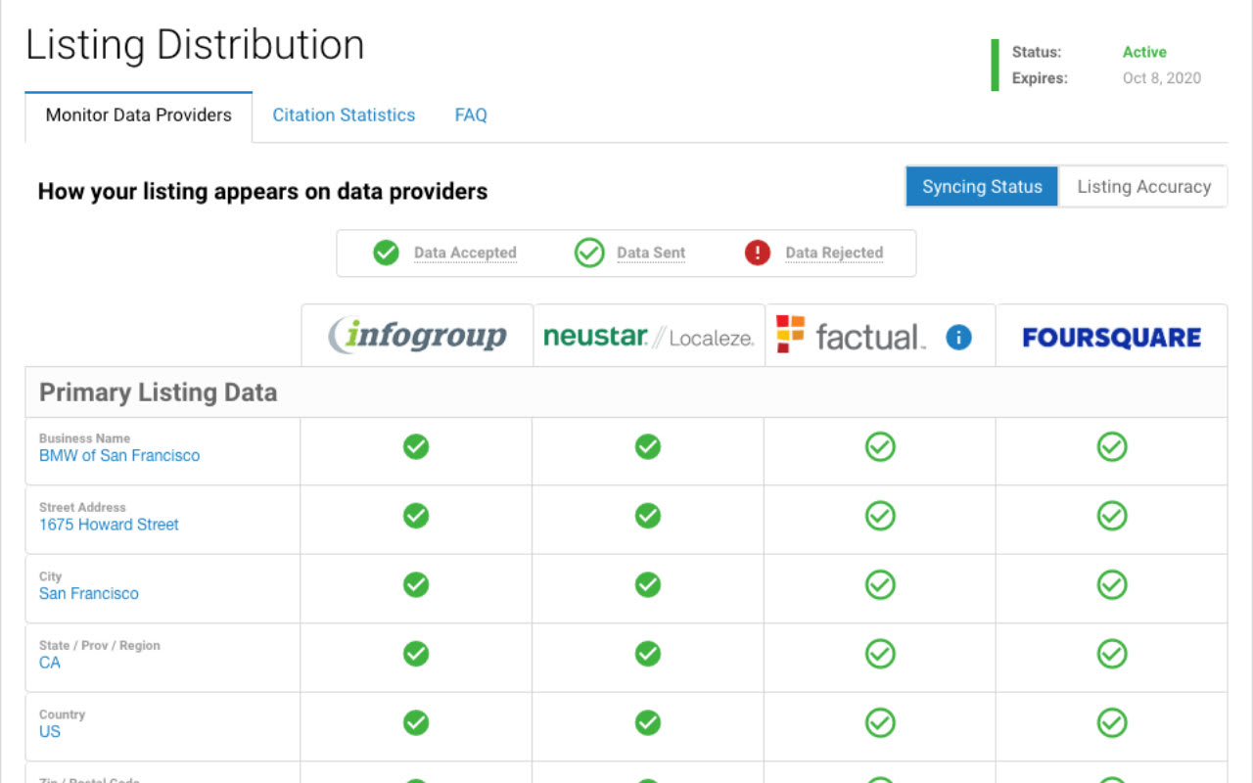Click the Infogroup provider logo
The height and width of the screenshot is (783, 1253).
click(417, 336)
